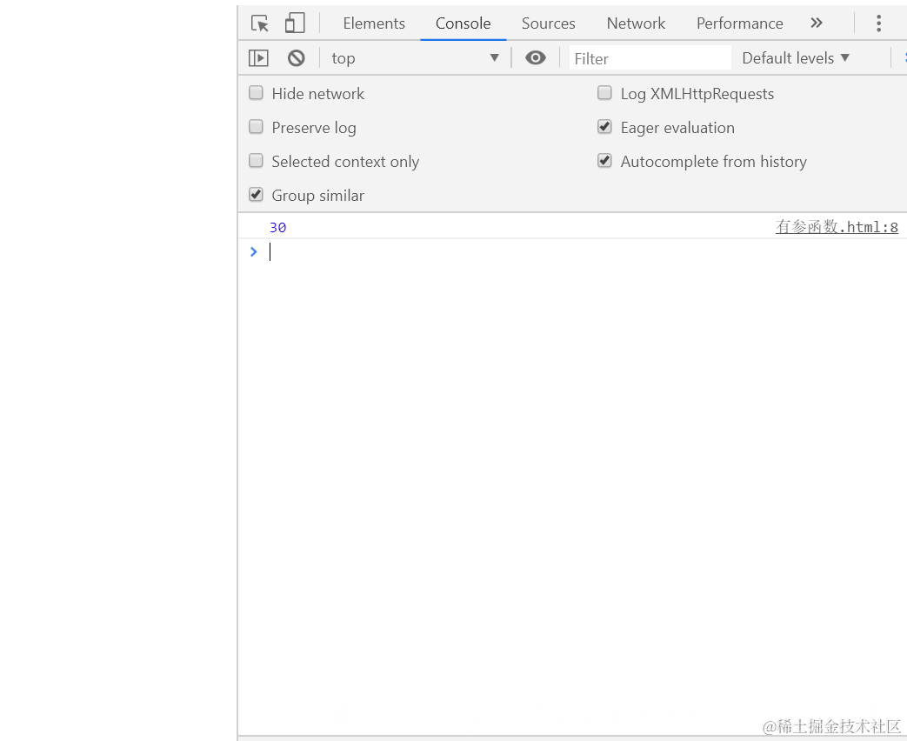This screenshot has width=907, height=741.
Task: Switch to the Elements tab
Action: coord(374,23)
